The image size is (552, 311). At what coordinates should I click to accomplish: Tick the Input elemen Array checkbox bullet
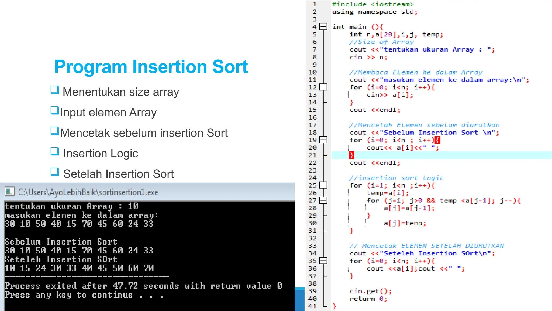coord(55,110)
